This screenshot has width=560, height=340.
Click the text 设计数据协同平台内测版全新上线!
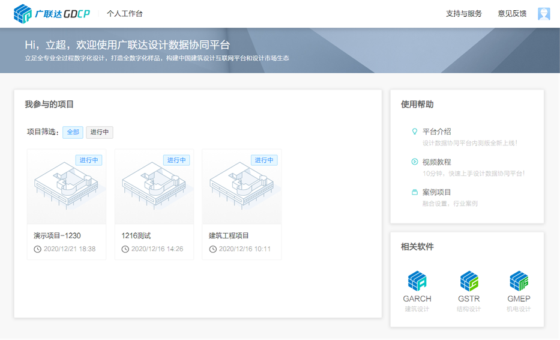[x=470, y=143]
